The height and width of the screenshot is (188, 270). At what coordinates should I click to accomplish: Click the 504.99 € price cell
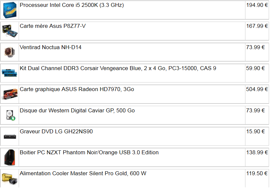(257, 89)
